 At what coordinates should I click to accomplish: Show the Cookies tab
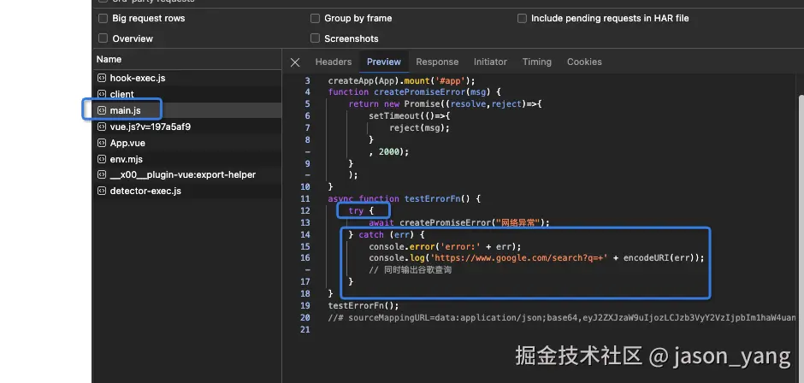tap(584, 62)
